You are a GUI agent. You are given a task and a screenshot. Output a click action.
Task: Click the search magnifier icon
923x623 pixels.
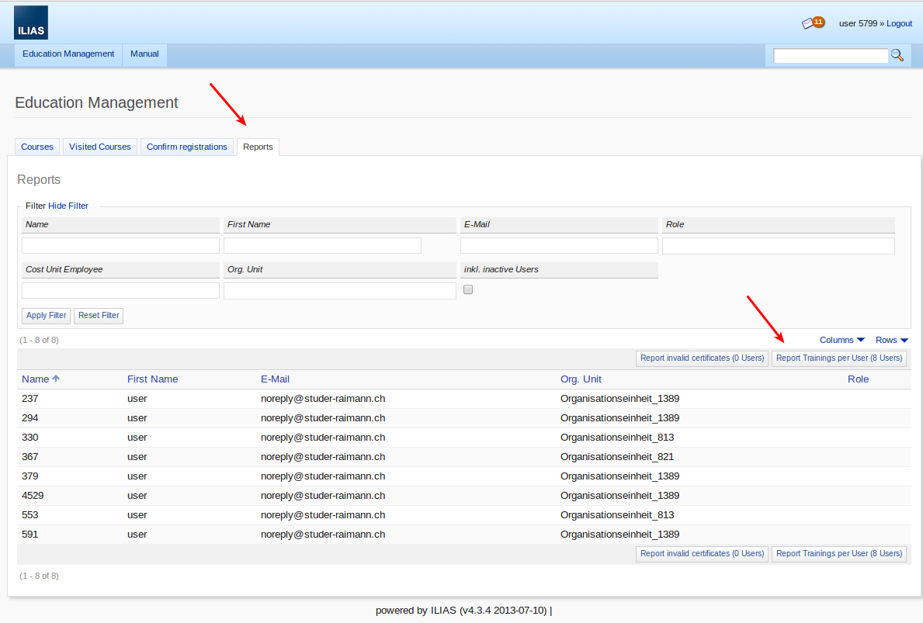(x=897, y=55)
